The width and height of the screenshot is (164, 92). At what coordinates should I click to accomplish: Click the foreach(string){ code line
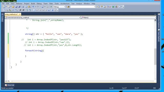(x=34, y=51)
